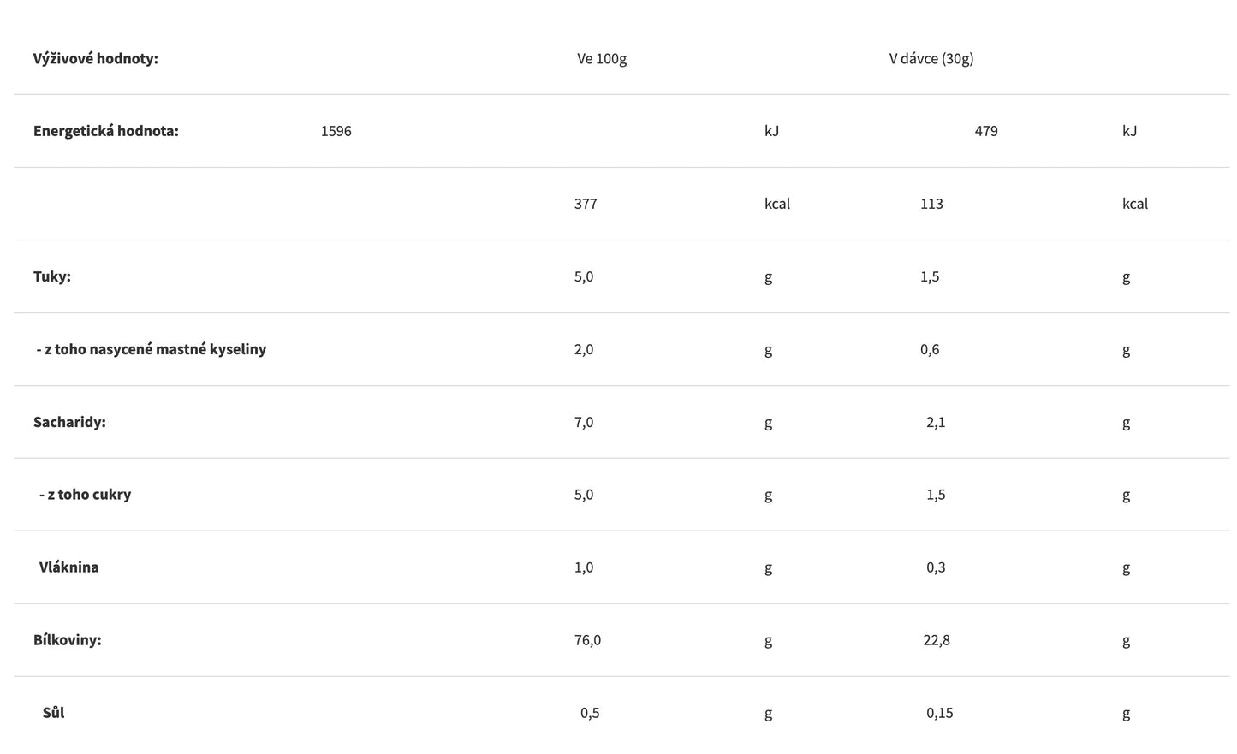Image resolution: width=1237 pixels, height=754 pixels.
Task: Select the "V dávce (30g)" column header
Action: tap(931, 59)
